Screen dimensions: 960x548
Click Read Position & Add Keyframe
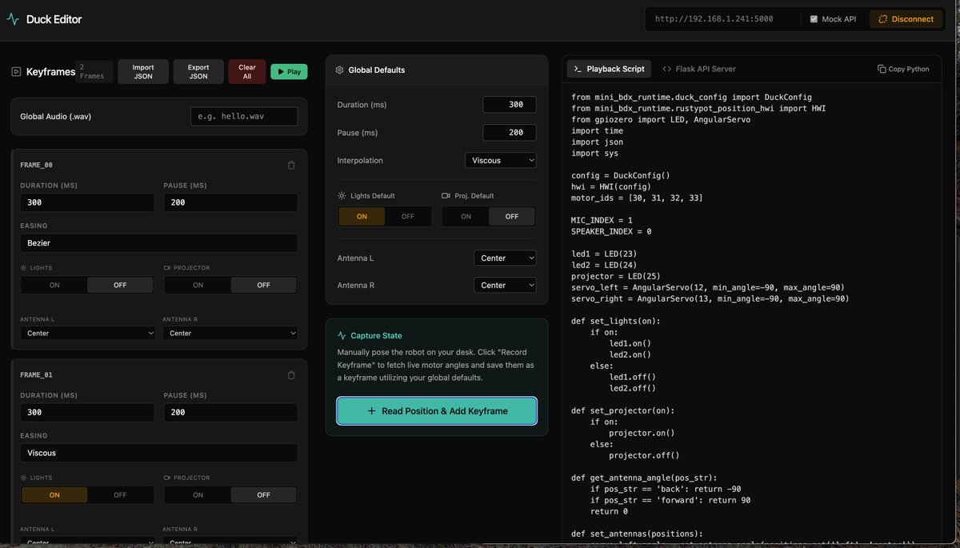(x=437, y=411)
